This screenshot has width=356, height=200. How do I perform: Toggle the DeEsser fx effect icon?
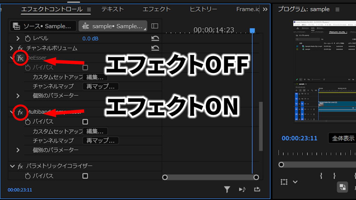click(x=20, y=58)
